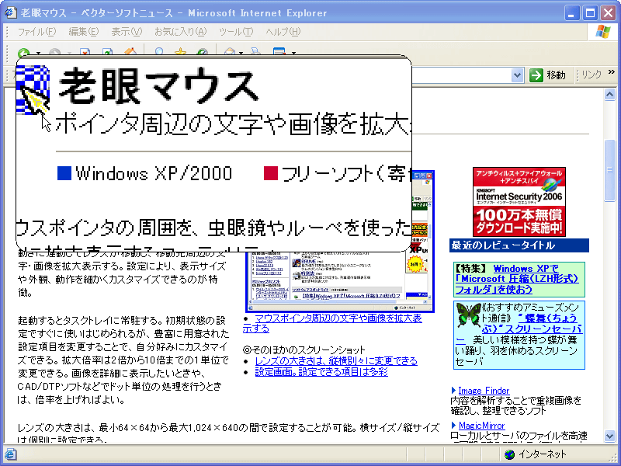Click the リンク links bar label
621x466 pixels.
click(x=592, y=75)
